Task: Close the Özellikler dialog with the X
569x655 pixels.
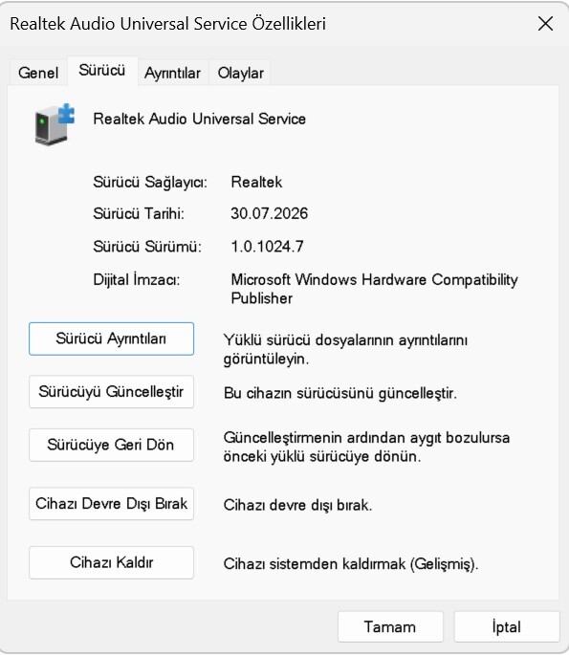Action: coord(545,24)
